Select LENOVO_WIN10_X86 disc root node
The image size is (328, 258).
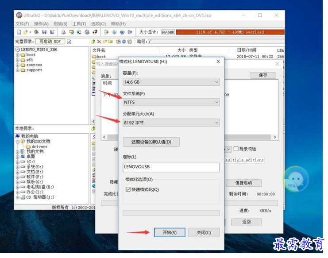pos(39,50)
